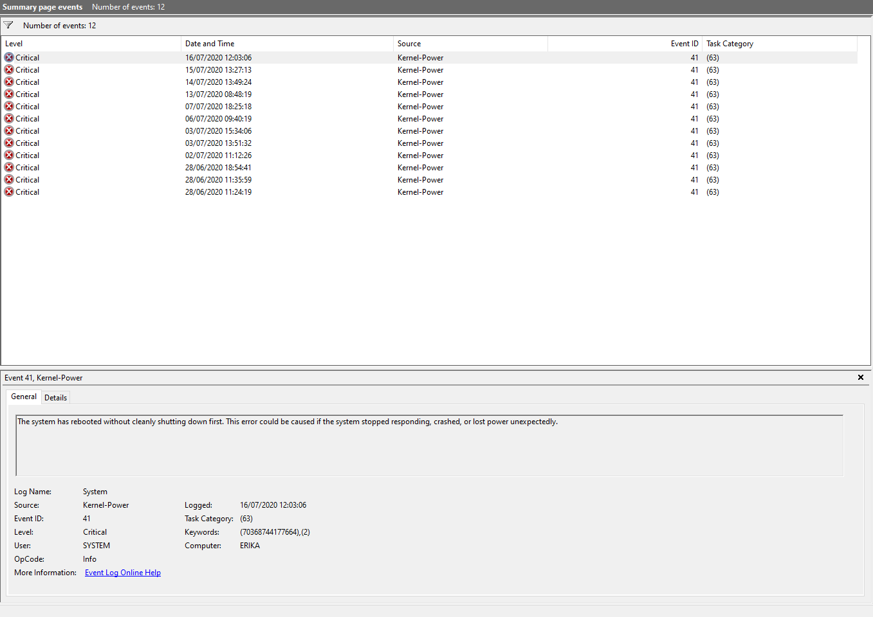
Task: Click Task Category (63) in 13/07/2020 row
Action: (x=713, y=94)
